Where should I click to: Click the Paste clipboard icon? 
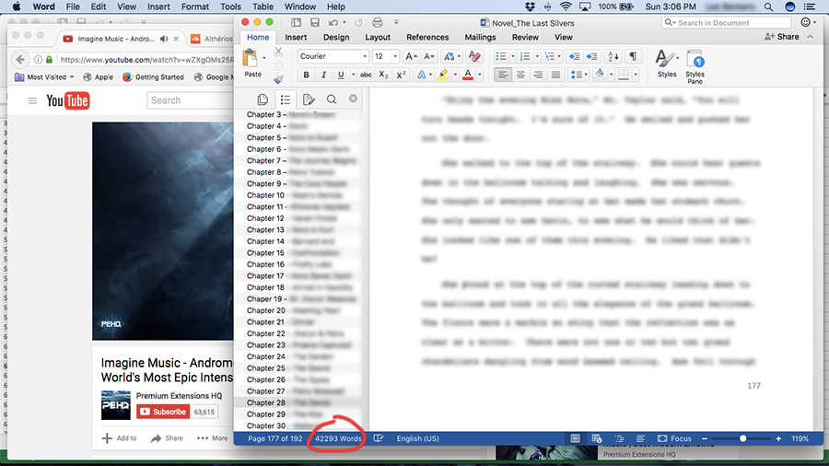point(250,59)
